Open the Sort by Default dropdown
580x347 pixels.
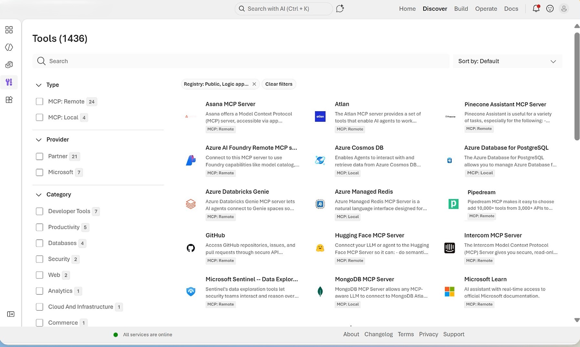(507, 61)
